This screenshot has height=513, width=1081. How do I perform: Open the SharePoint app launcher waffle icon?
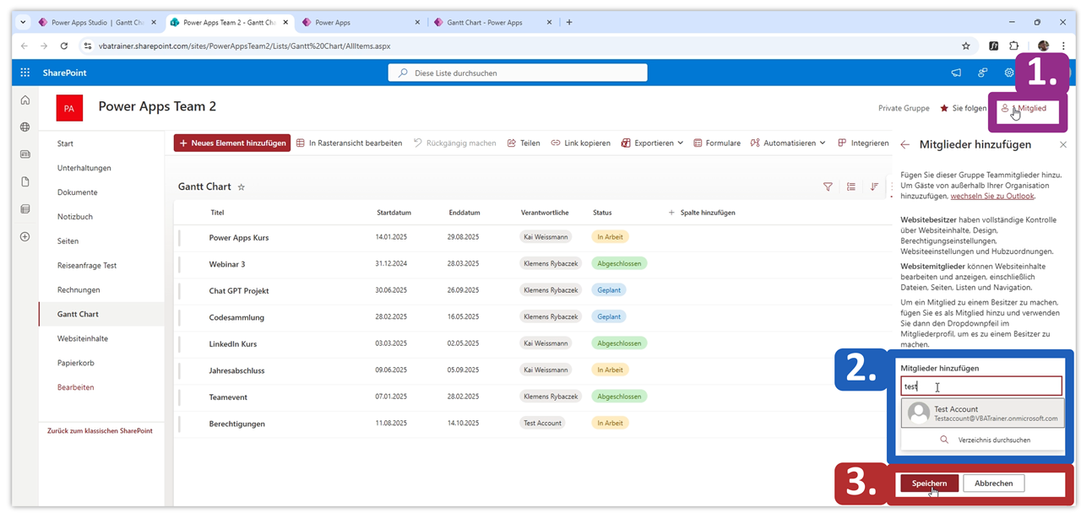point(25,73)
